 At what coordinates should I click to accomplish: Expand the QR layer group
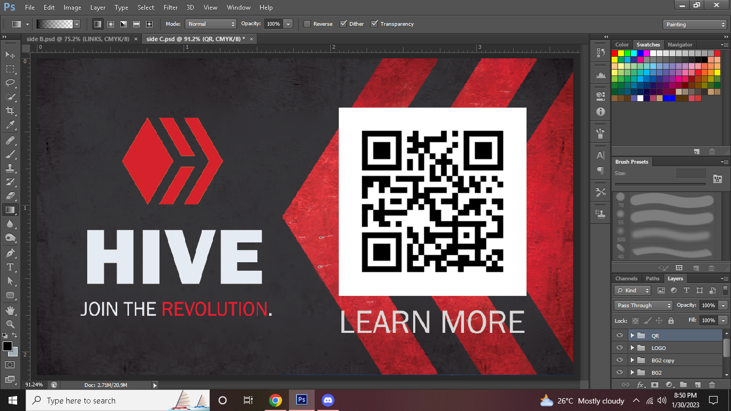coord(632,336)
